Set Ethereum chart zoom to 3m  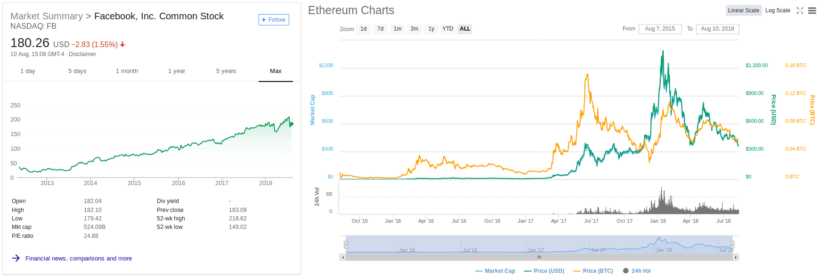click(415, 29)
